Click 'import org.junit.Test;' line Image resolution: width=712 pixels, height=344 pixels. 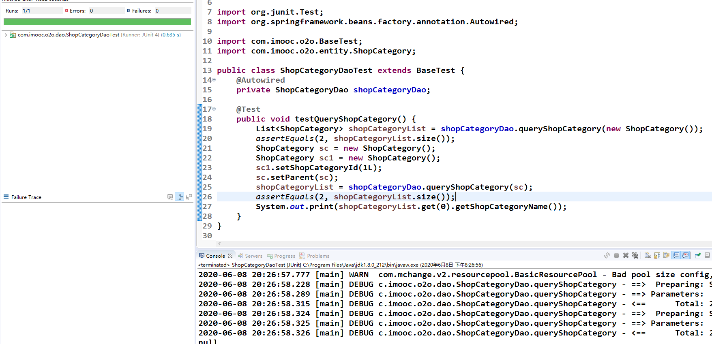pos(270,12)
